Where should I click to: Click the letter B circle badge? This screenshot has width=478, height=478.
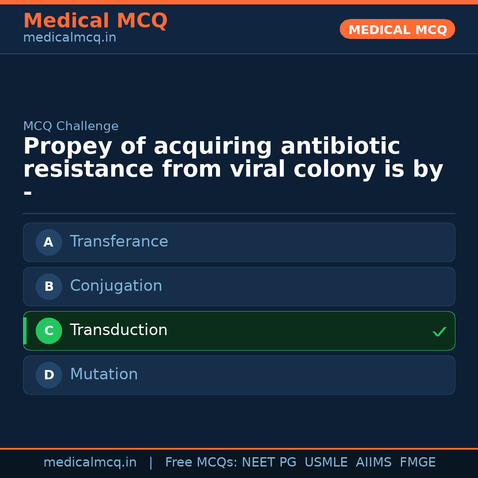click(x=49, y=286)
